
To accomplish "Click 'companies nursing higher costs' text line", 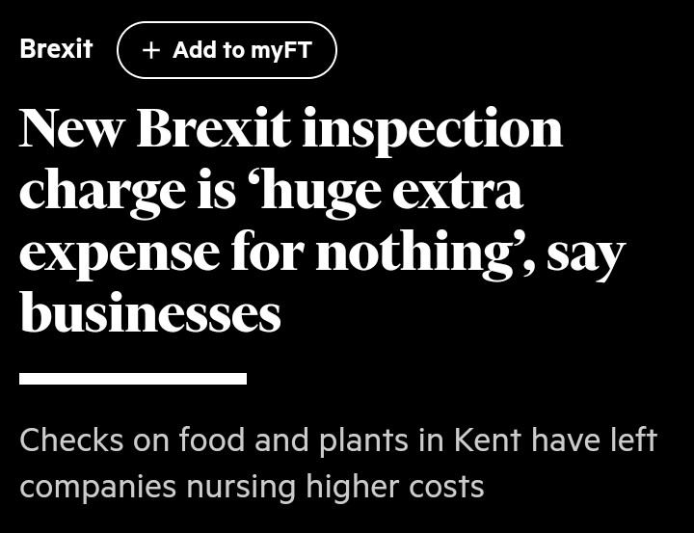I will tap(252, 486).
